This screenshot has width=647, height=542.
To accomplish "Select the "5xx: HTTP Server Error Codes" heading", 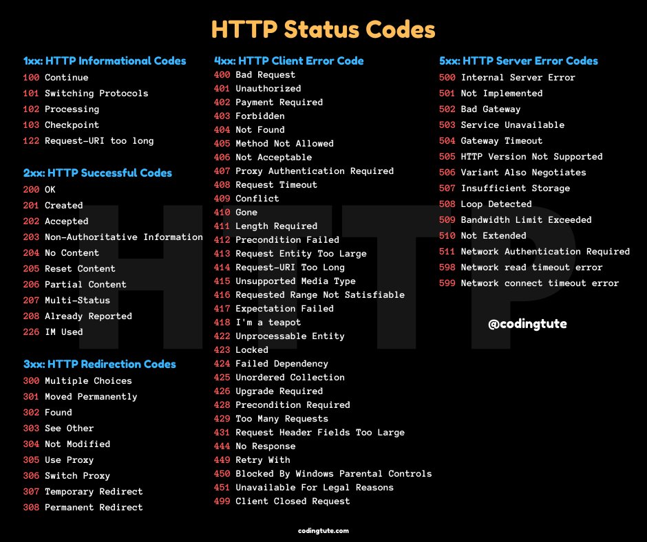I will tap(519, 61).
